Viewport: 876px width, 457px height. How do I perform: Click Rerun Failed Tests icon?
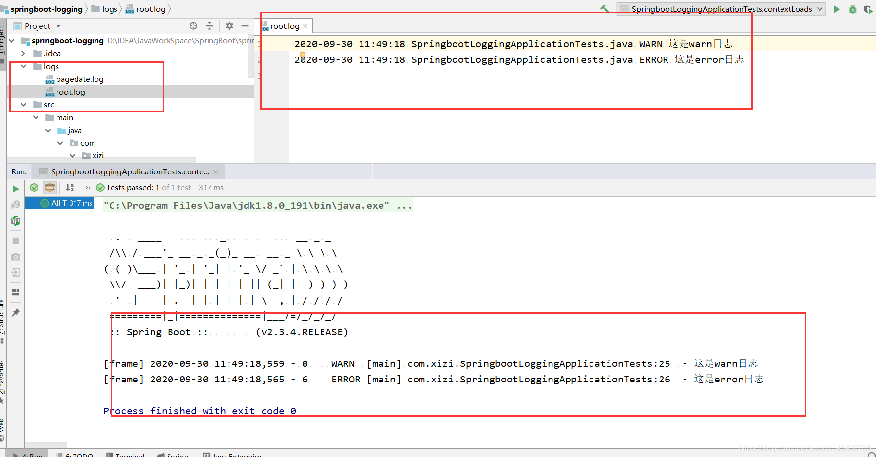[16, 205]
